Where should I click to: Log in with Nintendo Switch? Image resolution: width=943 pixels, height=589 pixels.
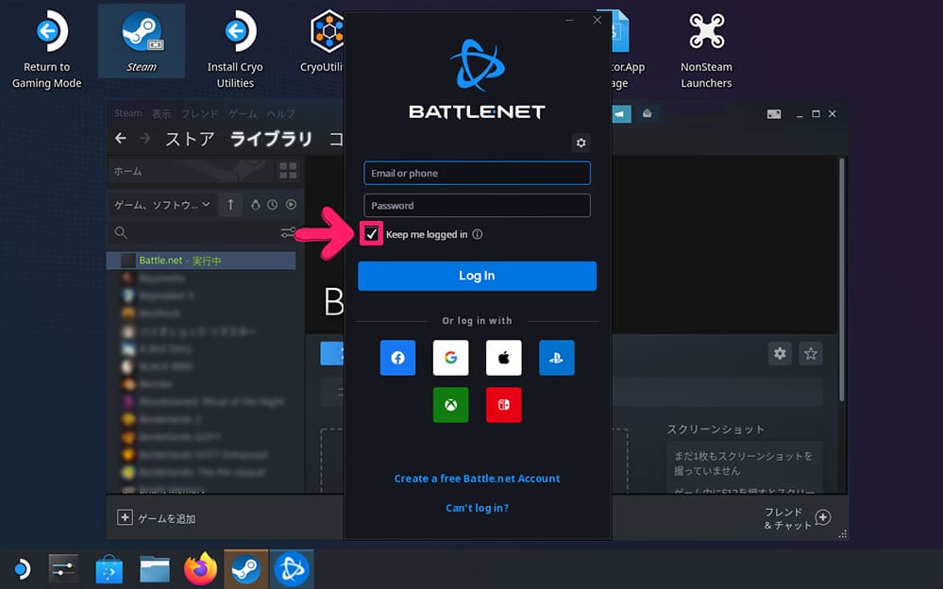(503, 404)
